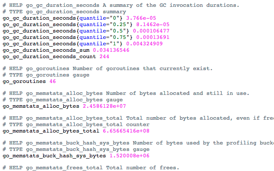The width and height of the screenshot is (274, 171).
Task: Click the quantile="1" label
Action: [x=99, y=44]
